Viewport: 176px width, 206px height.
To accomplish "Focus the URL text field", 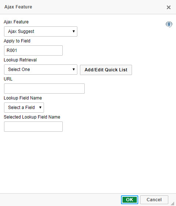I will [x=44, y=89].
